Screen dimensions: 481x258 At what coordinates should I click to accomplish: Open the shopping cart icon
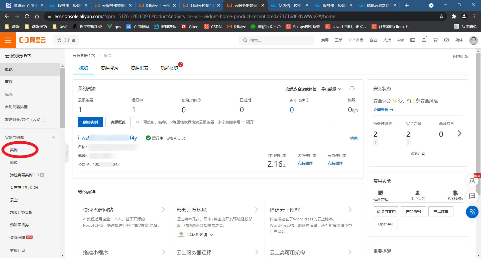[435, 40]
